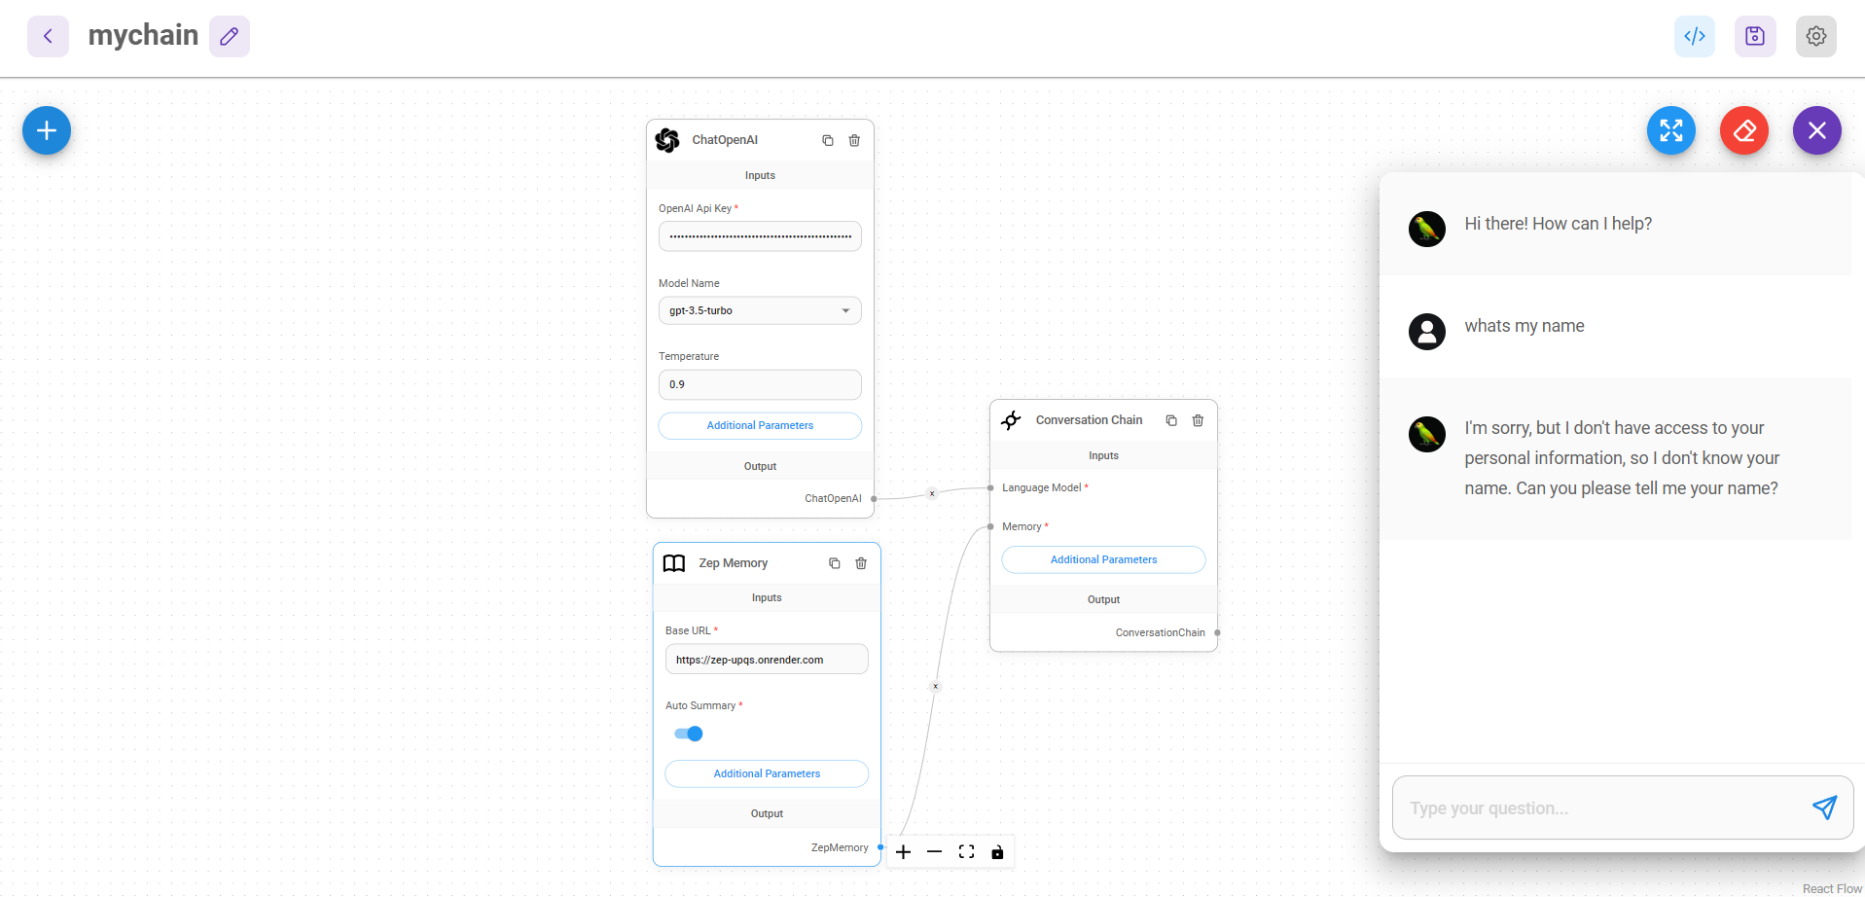Click the Type your question input field
The width and height of the screenshot is (1865, 897).
(x=1596, y=807)
